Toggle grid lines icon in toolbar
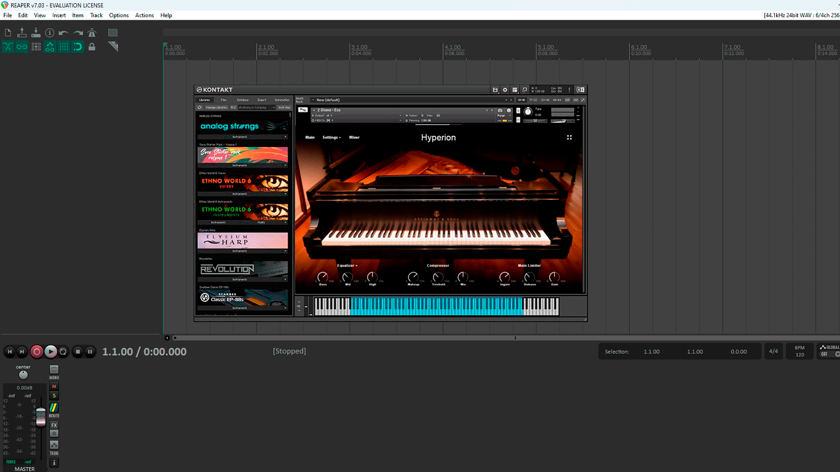 tap(64, 47)
